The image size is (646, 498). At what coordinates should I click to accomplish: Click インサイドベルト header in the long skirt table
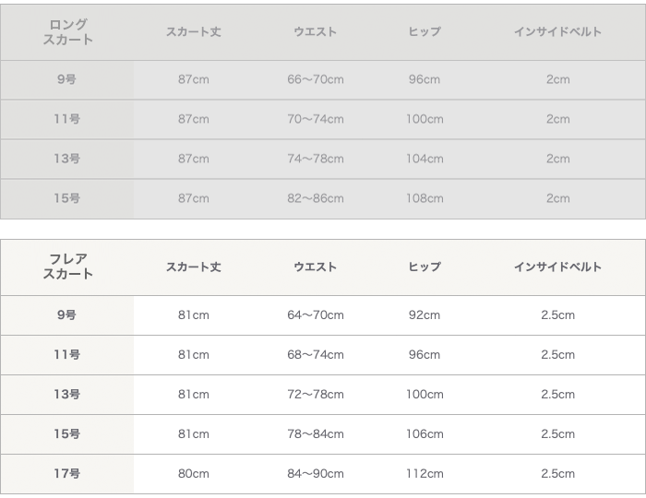(x=557, y=32)
